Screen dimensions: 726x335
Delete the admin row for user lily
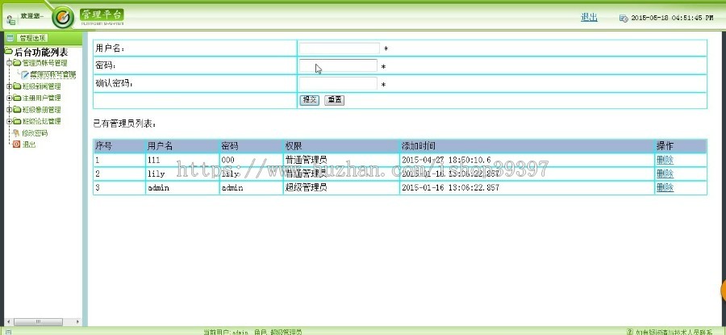pyautogui.click(x=665, y=174)
